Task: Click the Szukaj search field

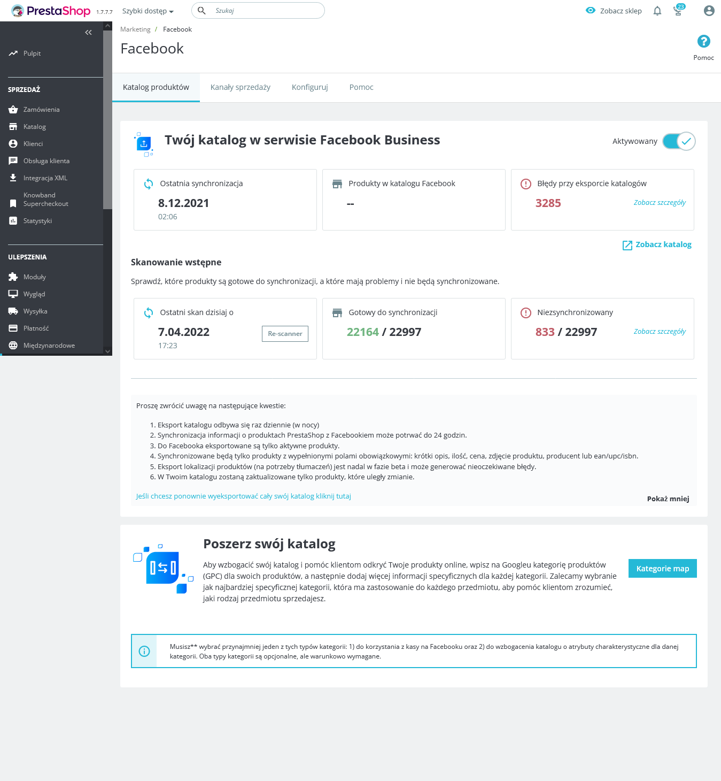Action: coord(258,11)
